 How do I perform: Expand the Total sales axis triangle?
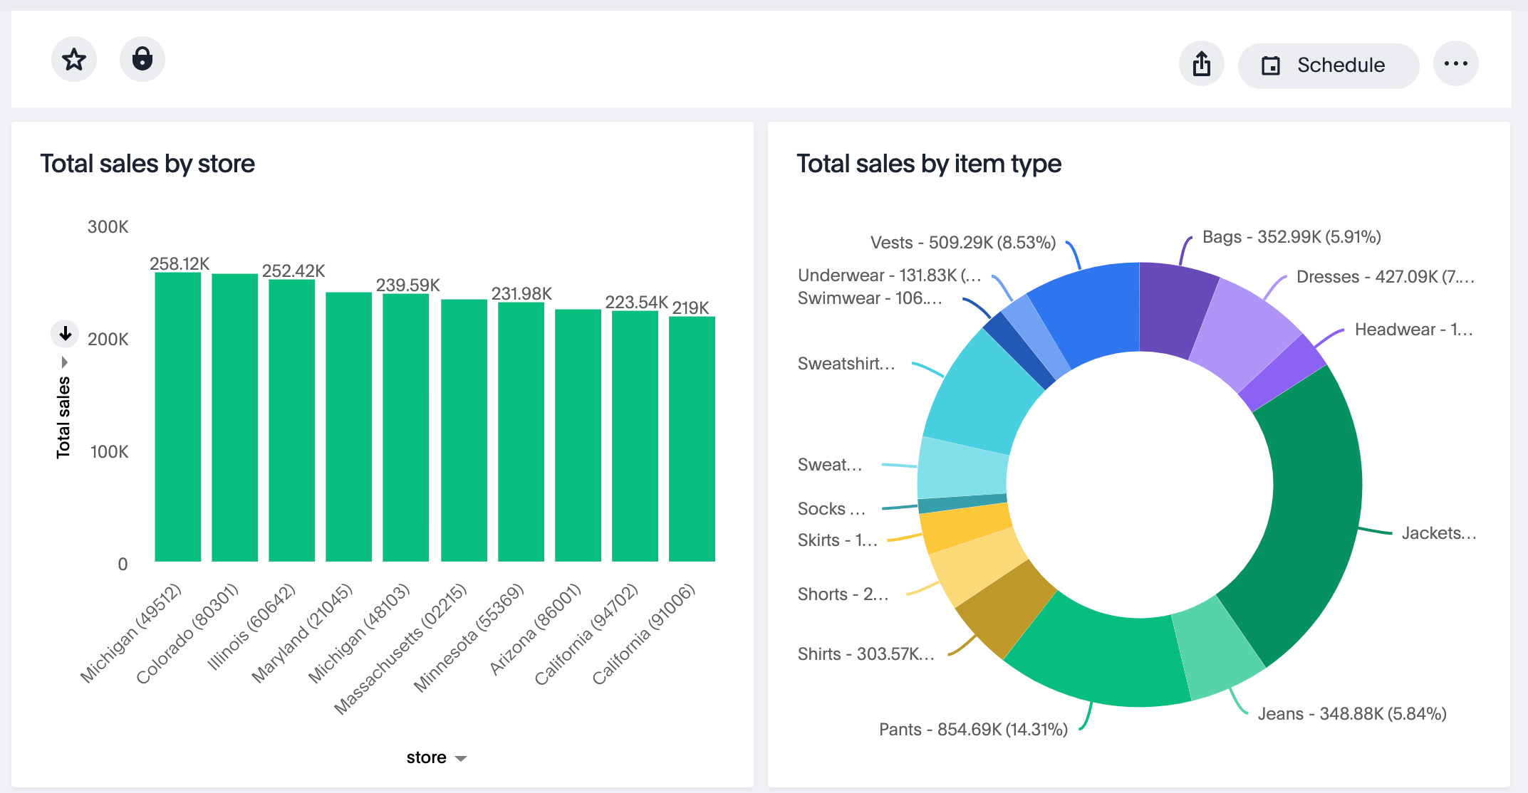[x=65, y=362]
